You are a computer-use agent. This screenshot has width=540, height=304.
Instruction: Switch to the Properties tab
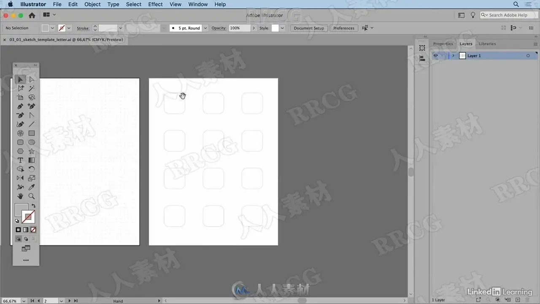pos(443,44)
